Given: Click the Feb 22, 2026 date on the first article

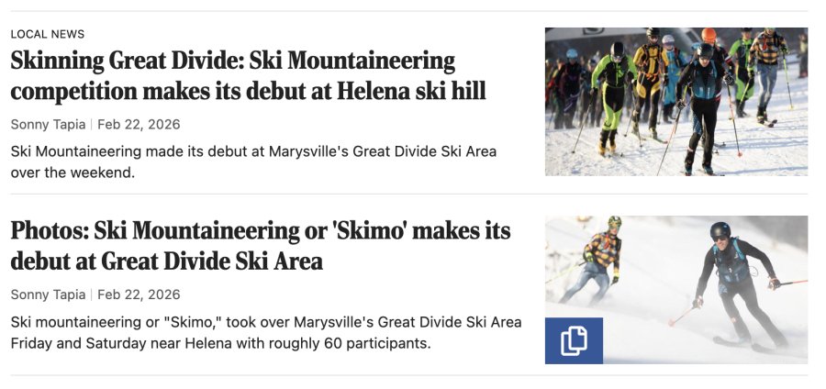Looking at the screenshot, I should click(139, 124).
